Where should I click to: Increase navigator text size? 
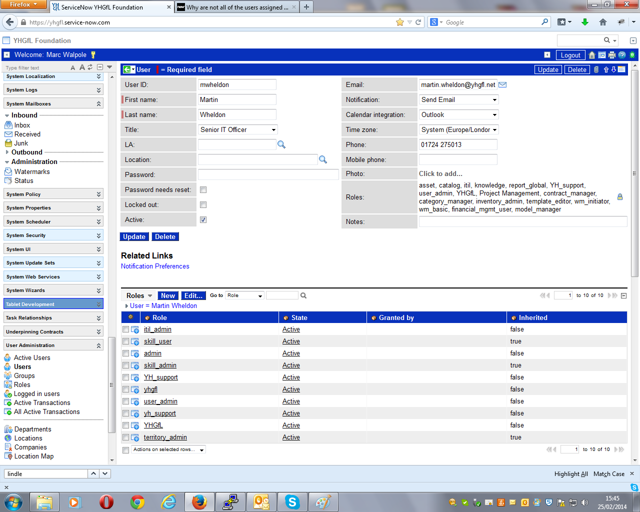pos(82,67)
